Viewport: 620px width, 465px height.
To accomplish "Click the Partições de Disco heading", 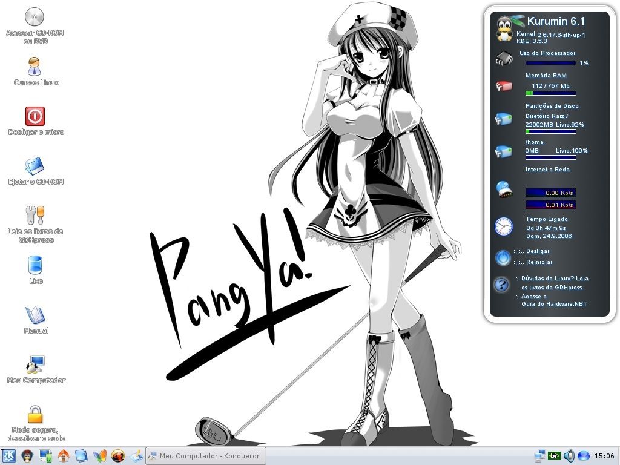I will 552,106.
